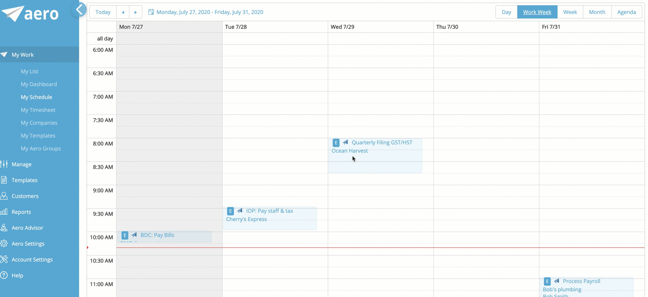
Task: Click the E badge on Quarterly Filing event
Action: pos(336,143)
